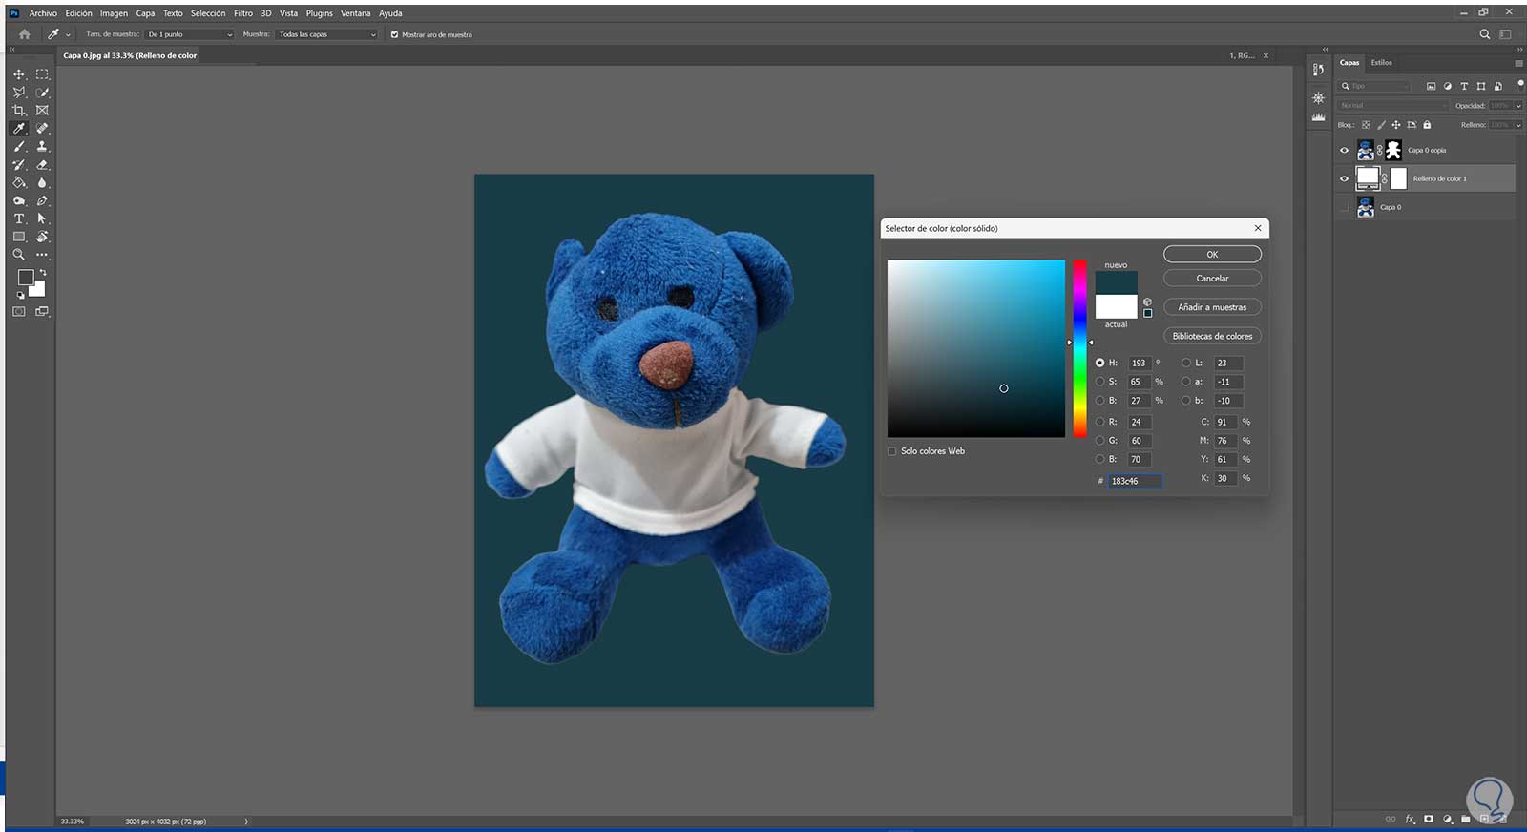Choose the Horizontal Type tool

[x=18, y=219]
